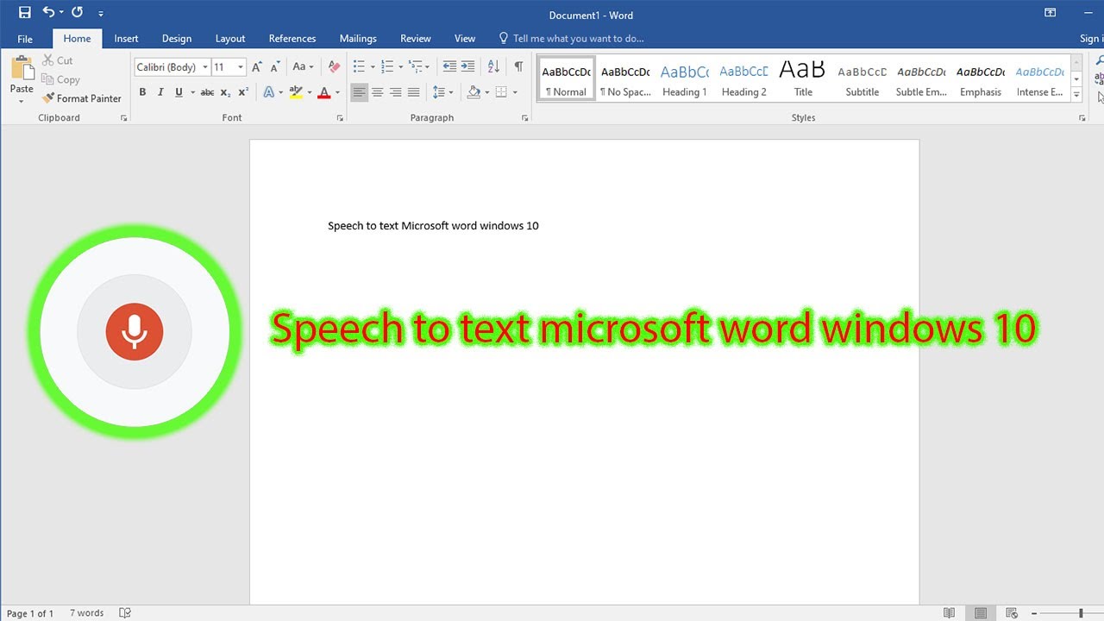Show or hide paragraph marks
The height and width of the screenshot is (621, 1104).
pyautogui.click(x=518, y=66)
